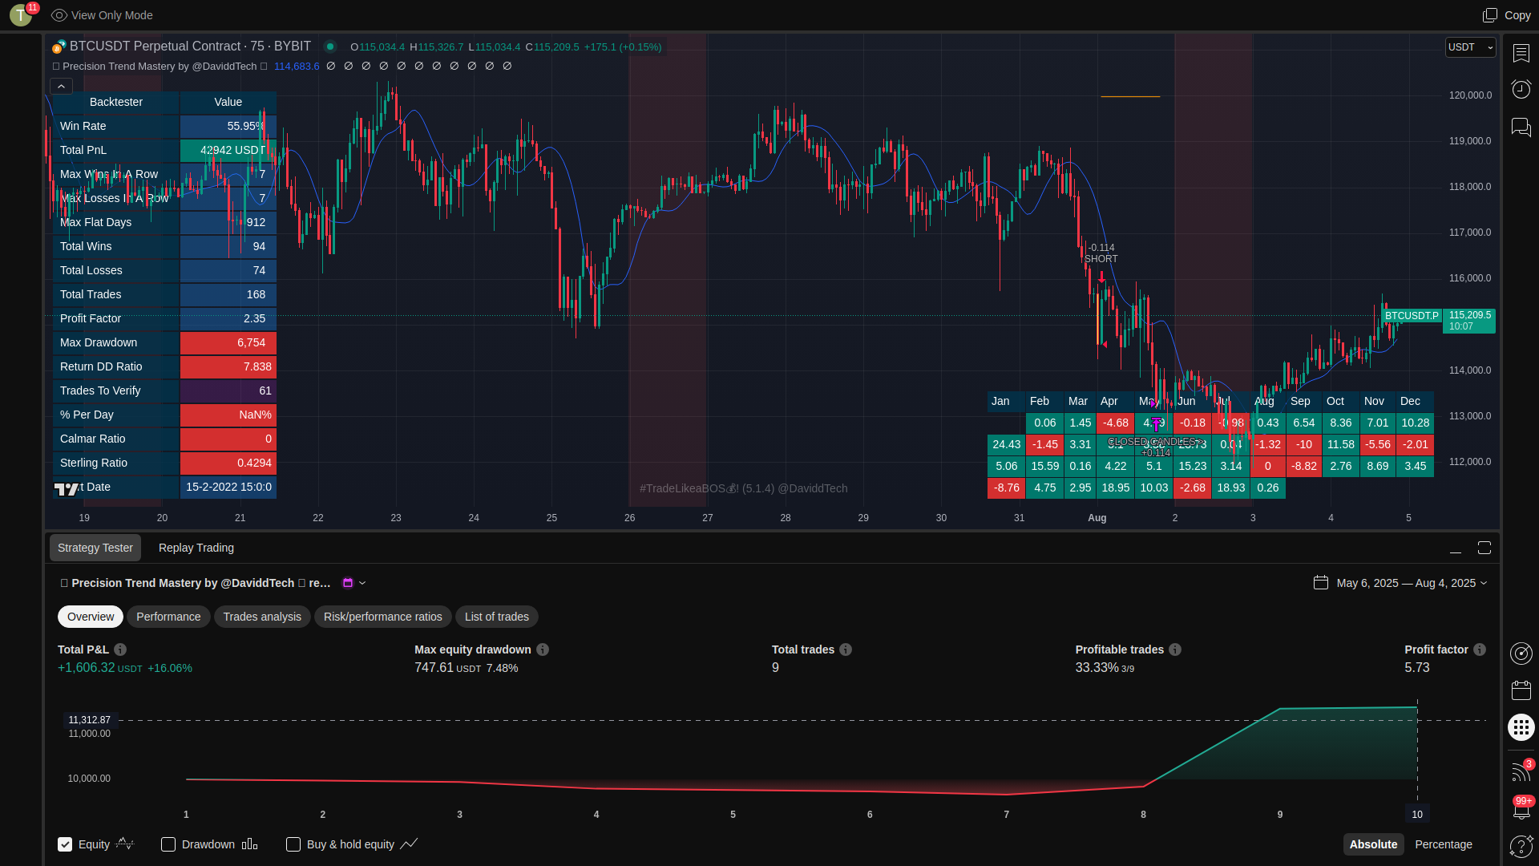Open the USDT currency dropdown

tap(1470, 47)
